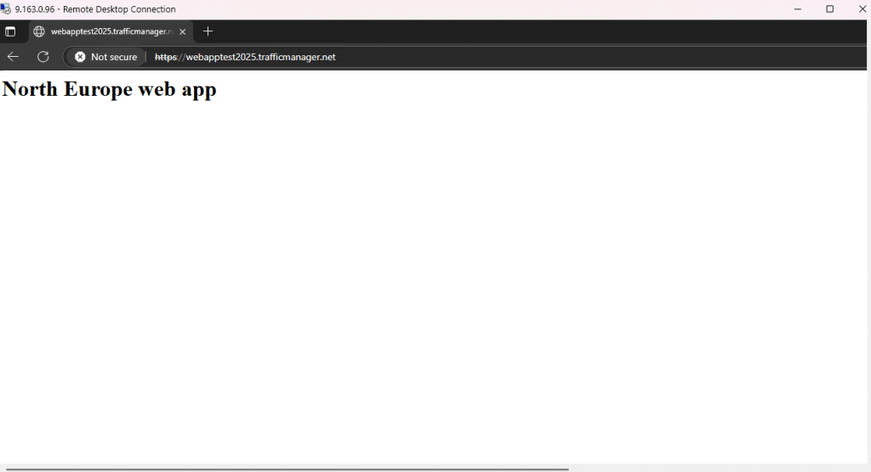
Task: Open the tab actions menu icon
Action: pos(10,31)
